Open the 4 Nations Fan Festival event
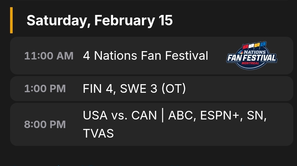 tap(145, 55)
